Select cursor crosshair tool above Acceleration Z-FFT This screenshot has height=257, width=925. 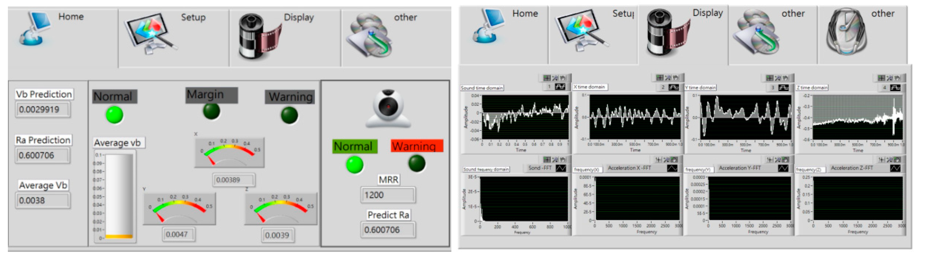[x=882, y=160]
